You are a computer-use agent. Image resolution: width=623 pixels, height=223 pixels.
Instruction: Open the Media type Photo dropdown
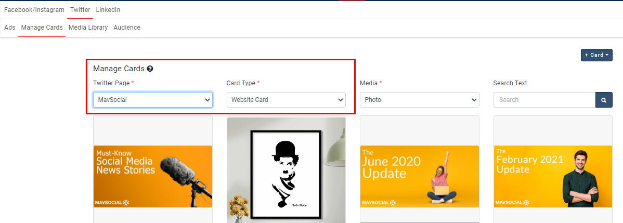pyautogui.click(x=419, y=100)
